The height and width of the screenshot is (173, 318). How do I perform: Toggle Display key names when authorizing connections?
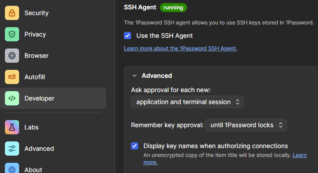(x=135, y=146)
